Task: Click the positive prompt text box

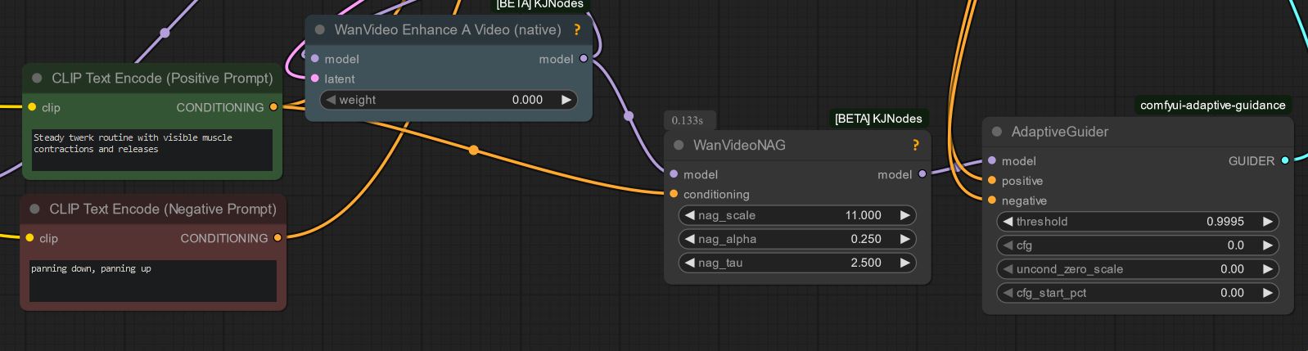Action: click(x=152, y=150)
